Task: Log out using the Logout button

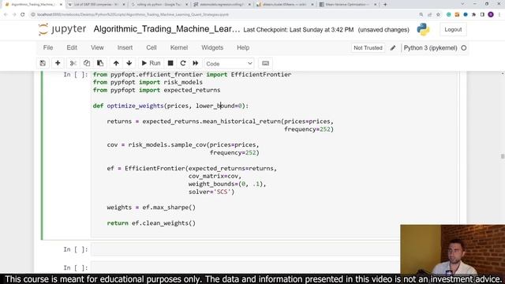Action: tap(453, 29)
